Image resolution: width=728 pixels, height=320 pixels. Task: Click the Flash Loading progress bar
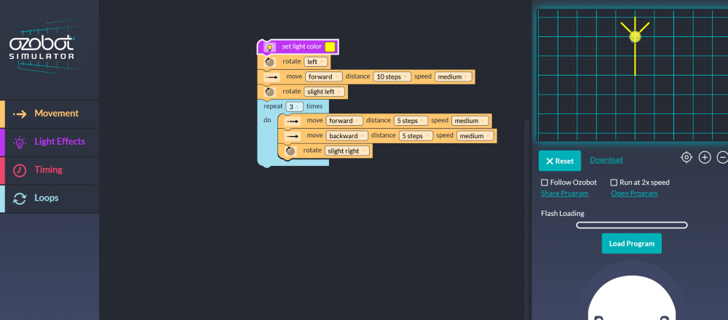pos(631,225)
